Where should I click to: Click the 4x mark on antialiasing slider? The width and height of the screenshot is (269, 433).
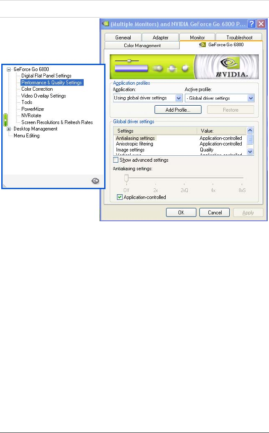213,190
